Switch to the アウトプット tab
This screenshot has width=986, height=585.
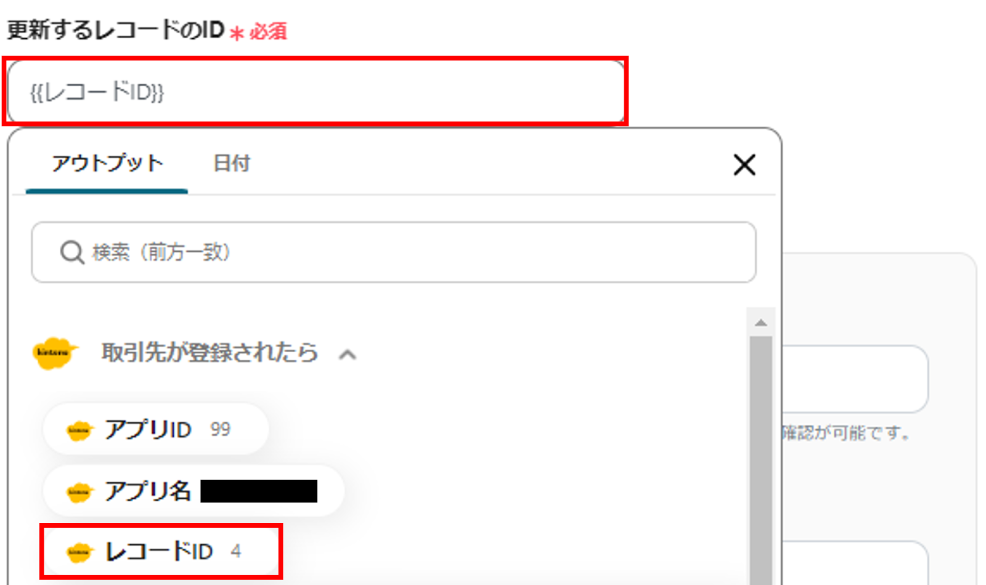[x=107, y=163]
